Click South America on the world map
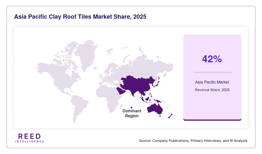The width and height of the screenshot is (262, 154). [79, 109]
